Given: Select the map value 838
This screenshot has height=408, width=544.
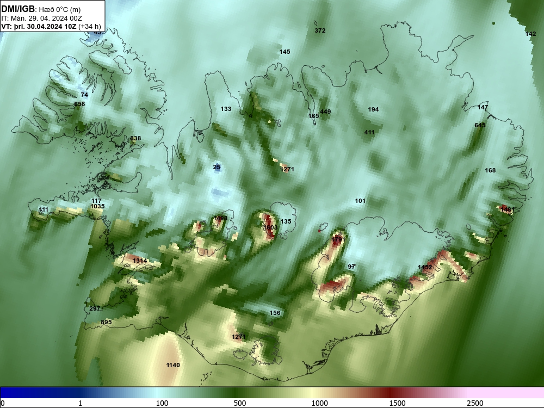Looking at the screenshot, I should tap(135, 138).
